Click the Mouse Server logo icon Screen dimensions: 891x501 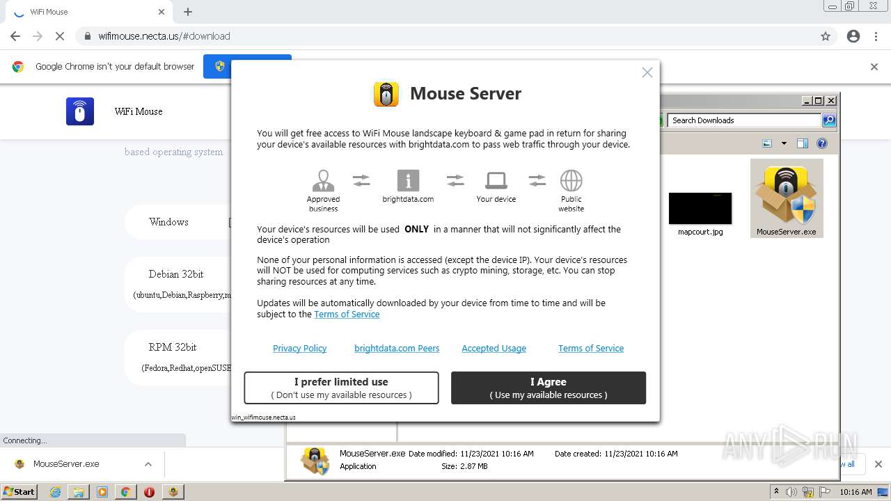[x=386, y=94]
